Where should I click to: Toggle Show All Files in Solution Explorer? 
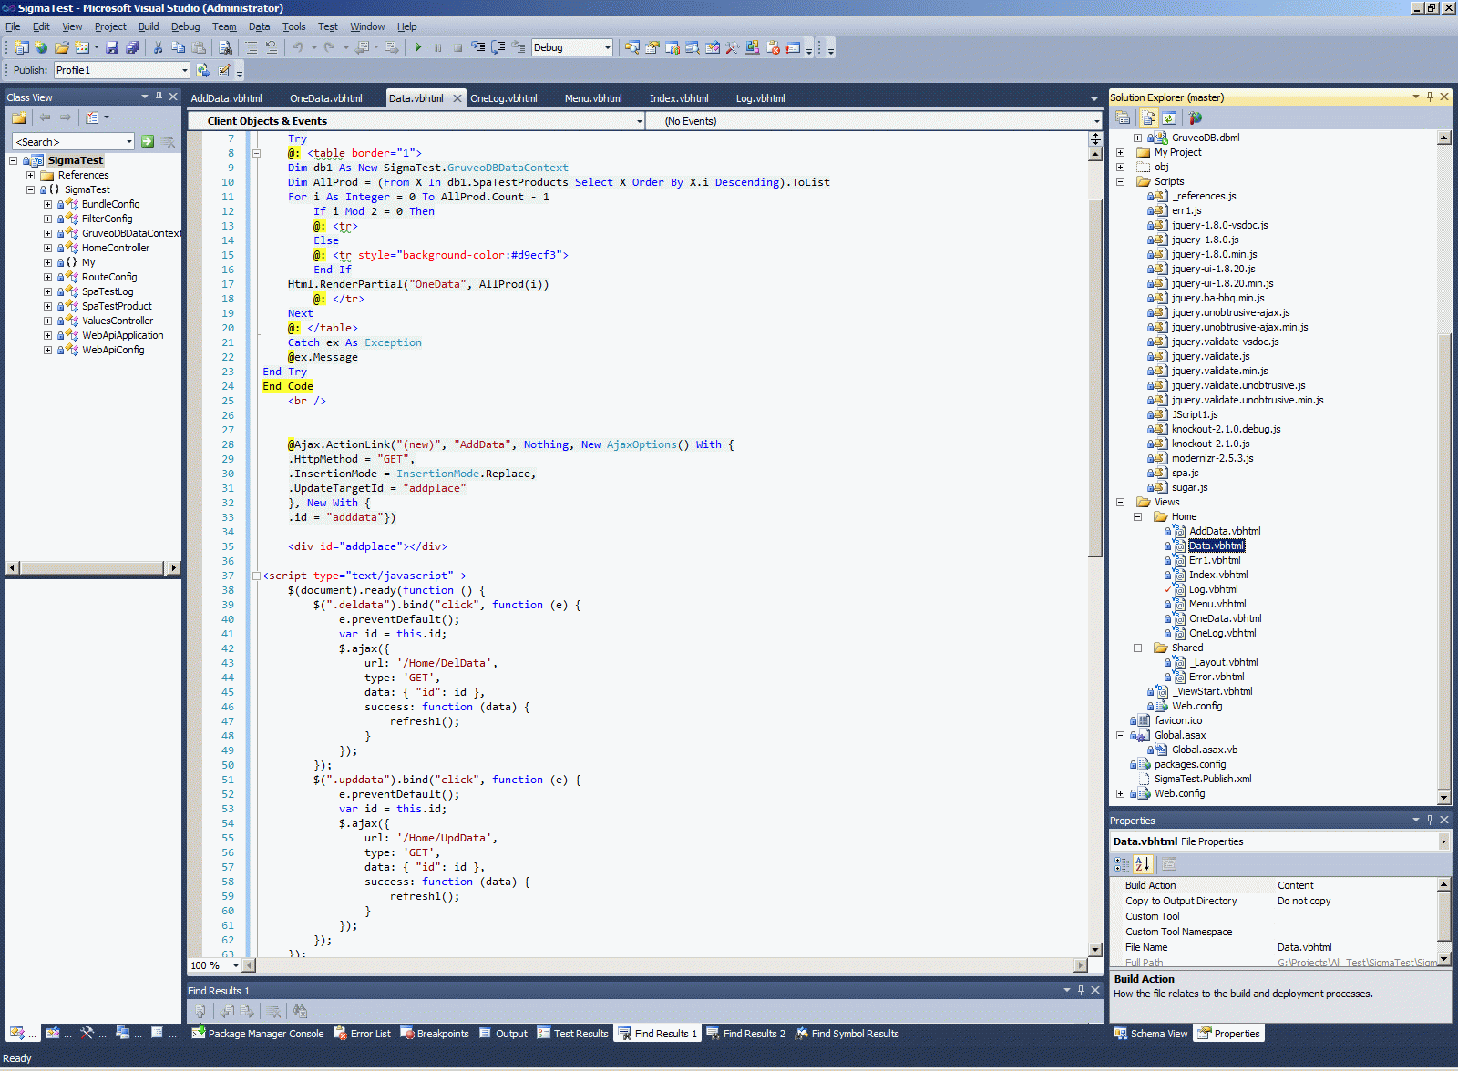(1149, 117)
